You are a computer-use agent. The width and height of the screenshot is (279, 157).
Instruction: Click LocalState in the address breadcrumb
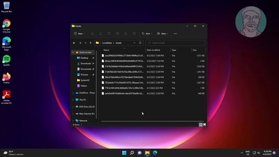[x=107, y=43]
